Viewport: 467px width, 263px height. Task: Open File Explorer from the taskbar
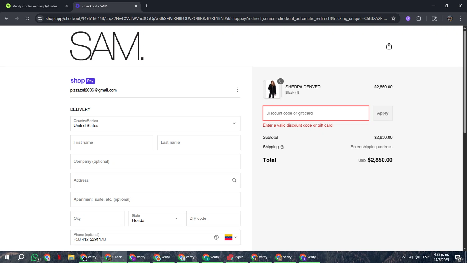click(x=71, y=257)
